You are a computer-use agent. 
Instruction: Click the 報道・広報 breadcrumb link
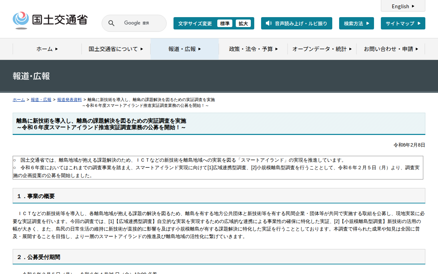[41, 100]
